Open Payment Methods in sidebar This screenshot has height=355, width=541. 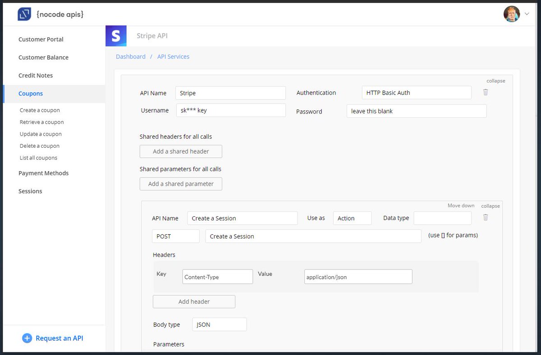coord(44,173)
